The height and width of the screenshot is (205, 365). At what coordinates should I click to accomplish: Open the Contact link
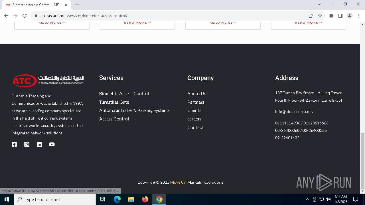(x=195, y=127)
